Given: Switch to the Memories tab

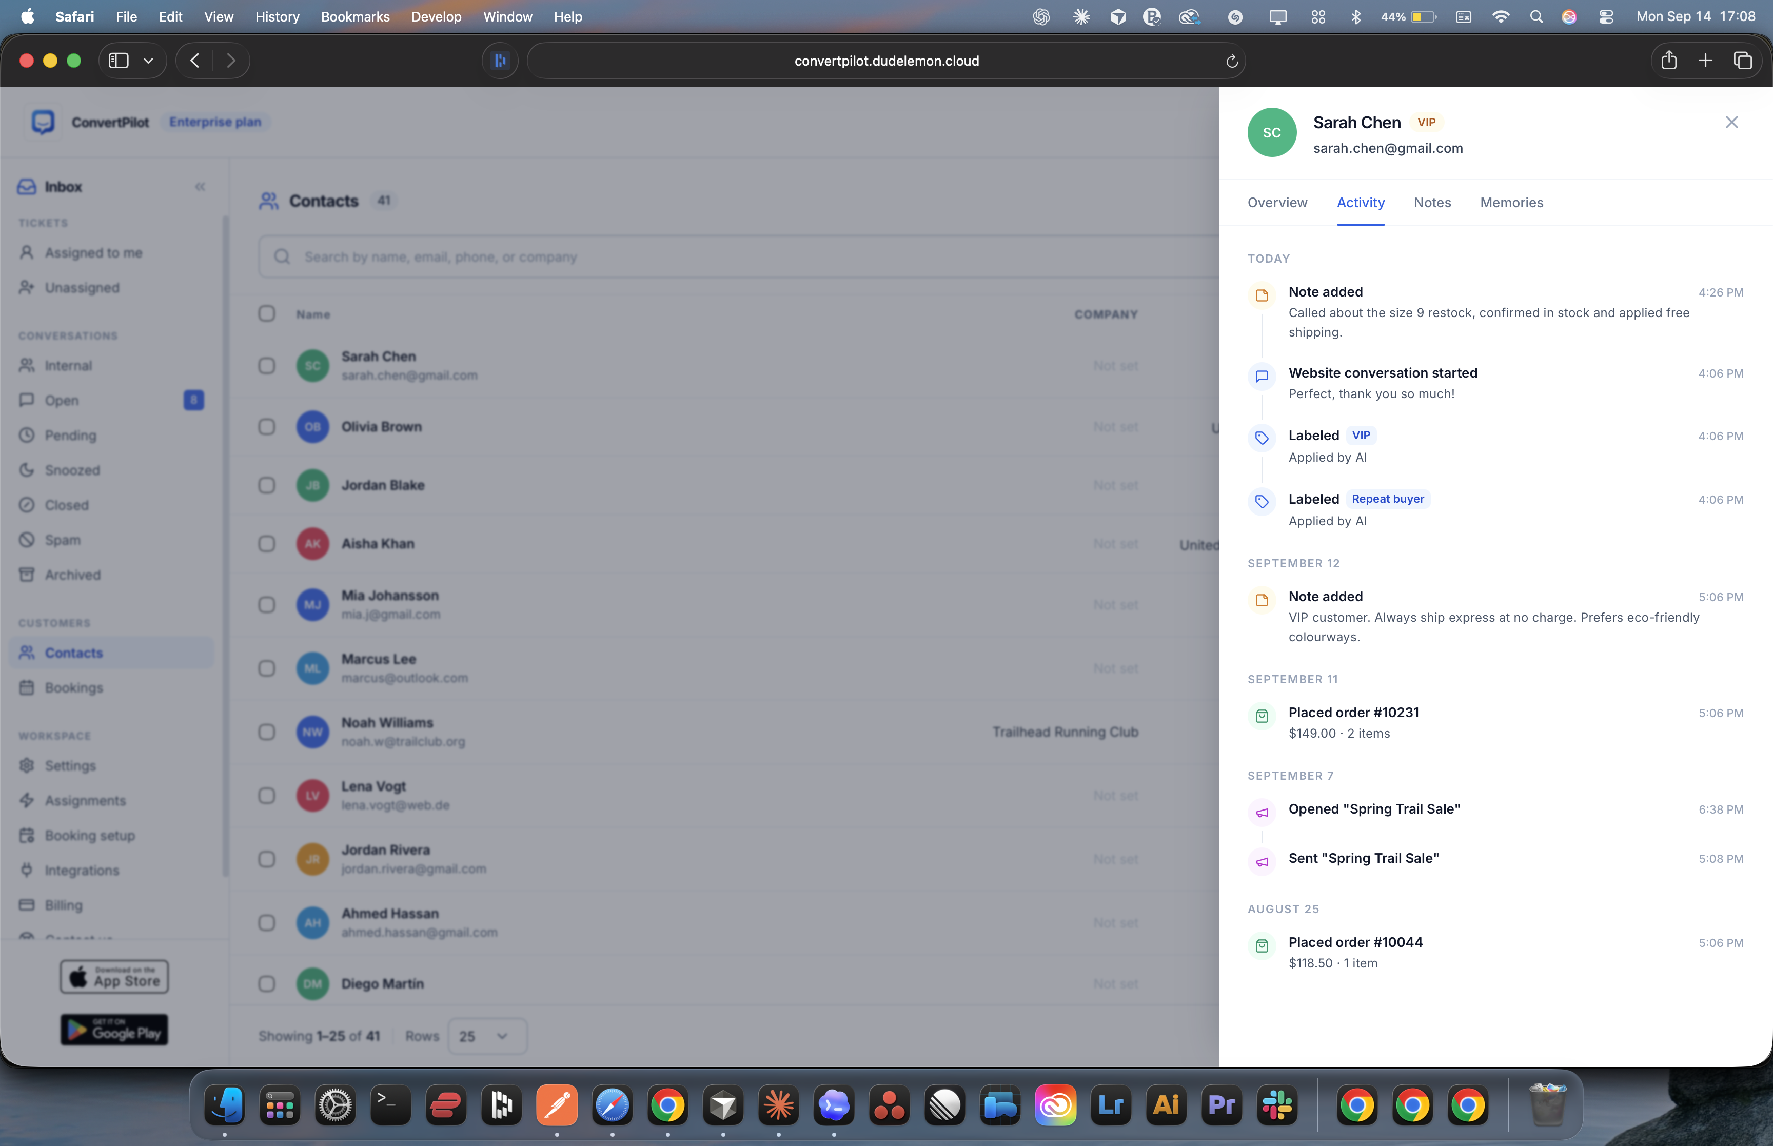Looking at the screenshot, I should pos(1511,203).
